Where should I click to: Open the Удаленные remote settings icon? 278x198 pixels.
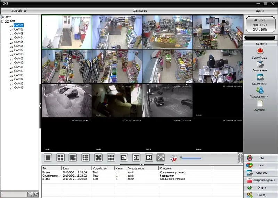(259, 77)
